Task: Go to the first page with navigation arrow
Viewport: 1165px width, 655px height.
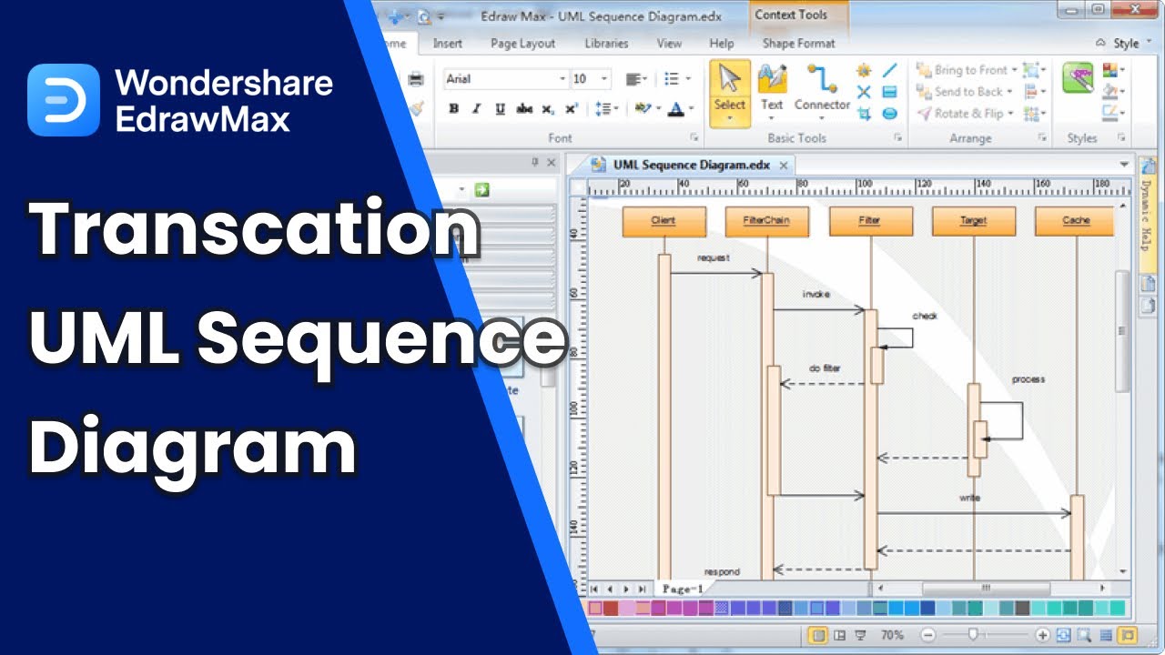Action: (594, 589)
